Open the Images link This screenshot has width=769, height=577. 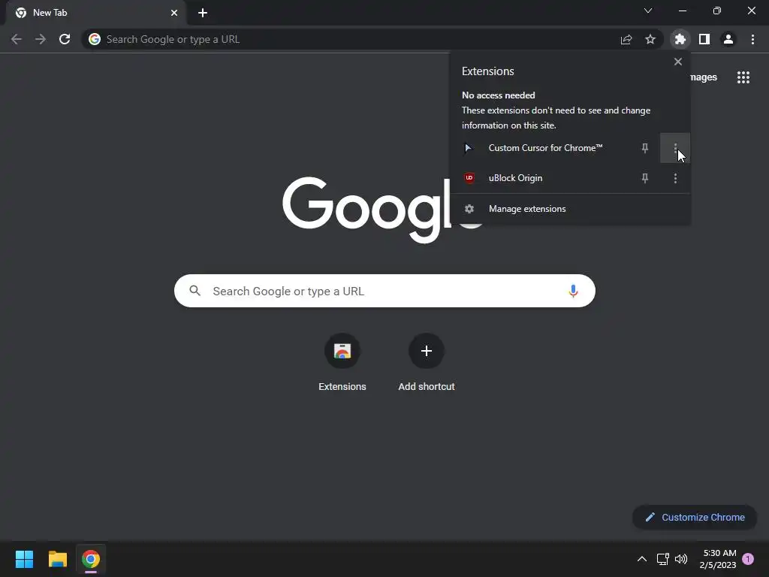pyautogui.click(x=704, y=77)
